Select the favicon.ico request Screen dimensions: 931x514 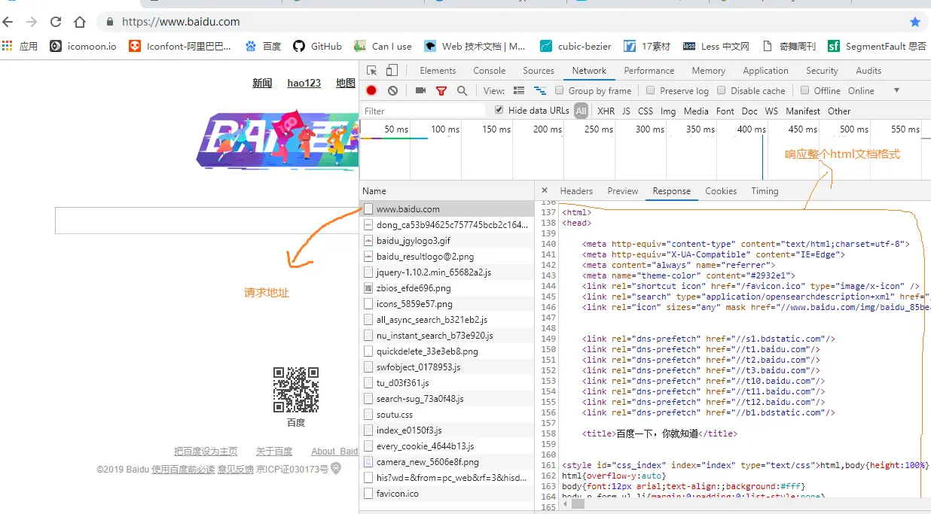(x=447, y=494)
